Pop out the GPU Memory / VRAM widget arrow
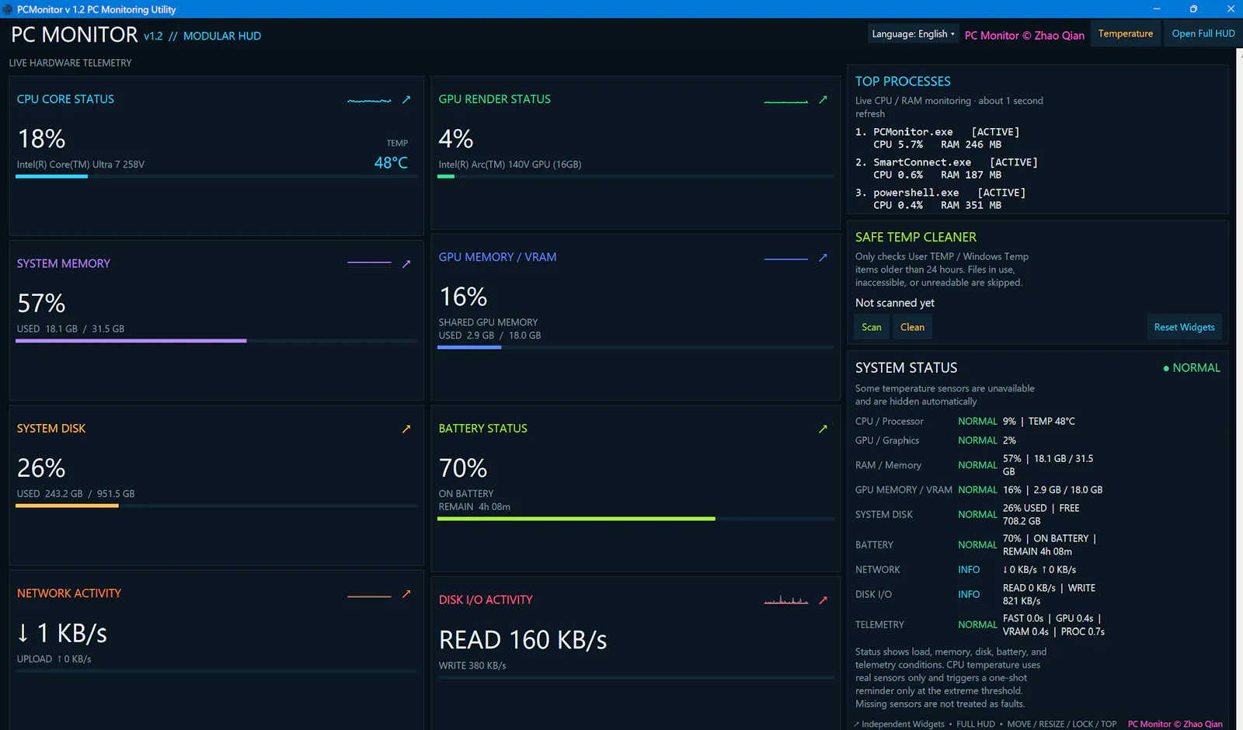The image size is (1243, 730). (823, 257)
